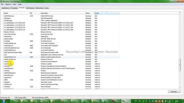184x103 pixels.
Task: Switch to the Untitl... taskbar window
Action: point(75,101)
